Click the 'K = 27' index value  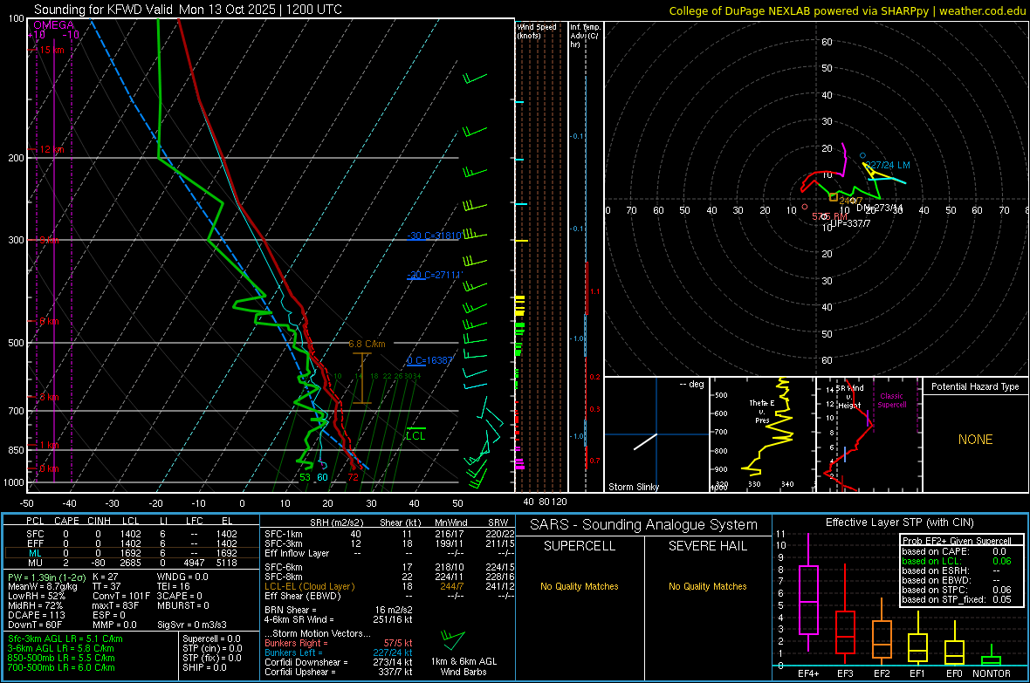tap(105, 577)
